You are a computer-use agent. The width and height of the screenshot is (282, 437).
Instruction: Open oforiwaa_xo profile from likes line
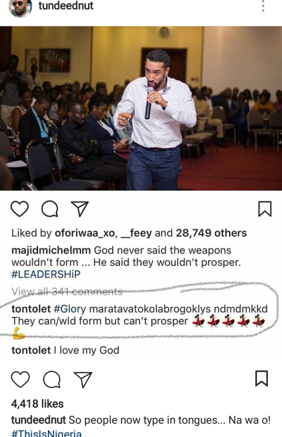coord(85,233)
